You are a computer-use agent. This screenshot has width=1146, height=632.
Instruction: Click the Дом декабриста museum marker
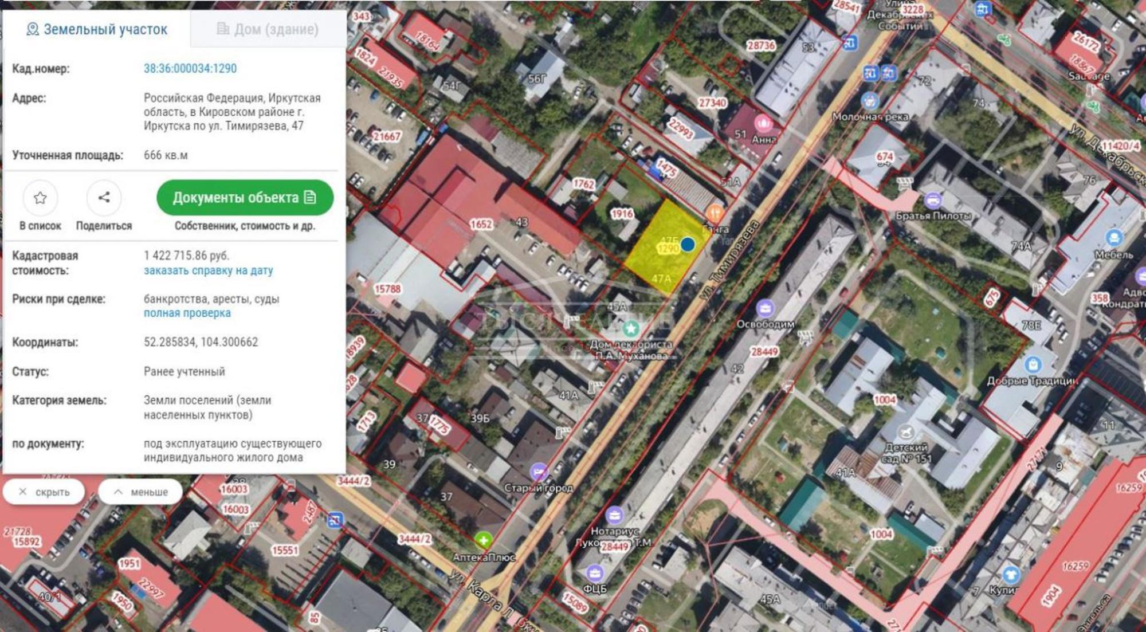[631, 329]
